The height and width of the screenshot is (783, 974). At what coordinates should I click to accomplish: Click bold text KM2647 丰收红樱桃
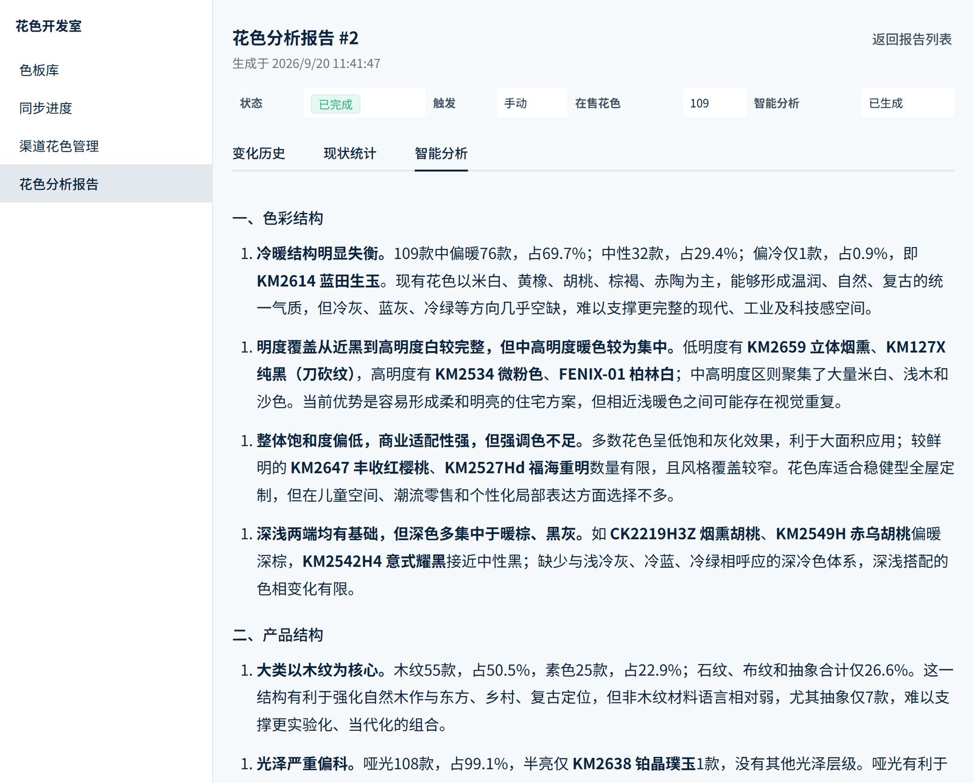coord(360,467)
